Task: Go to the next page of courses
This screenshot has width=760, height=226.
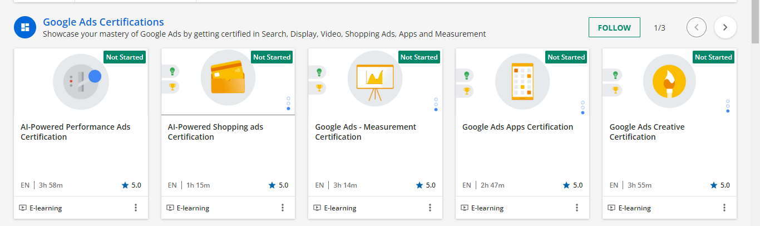Action: point(725,27)
